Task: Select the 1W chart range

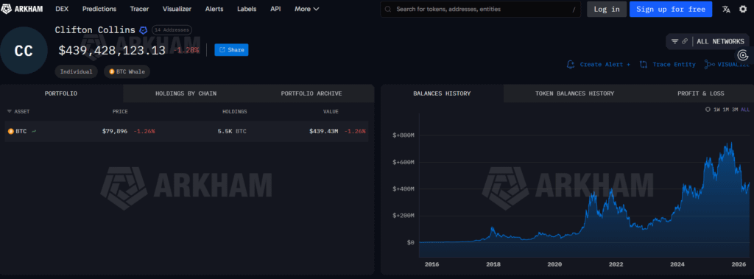Action: point(716,110)
